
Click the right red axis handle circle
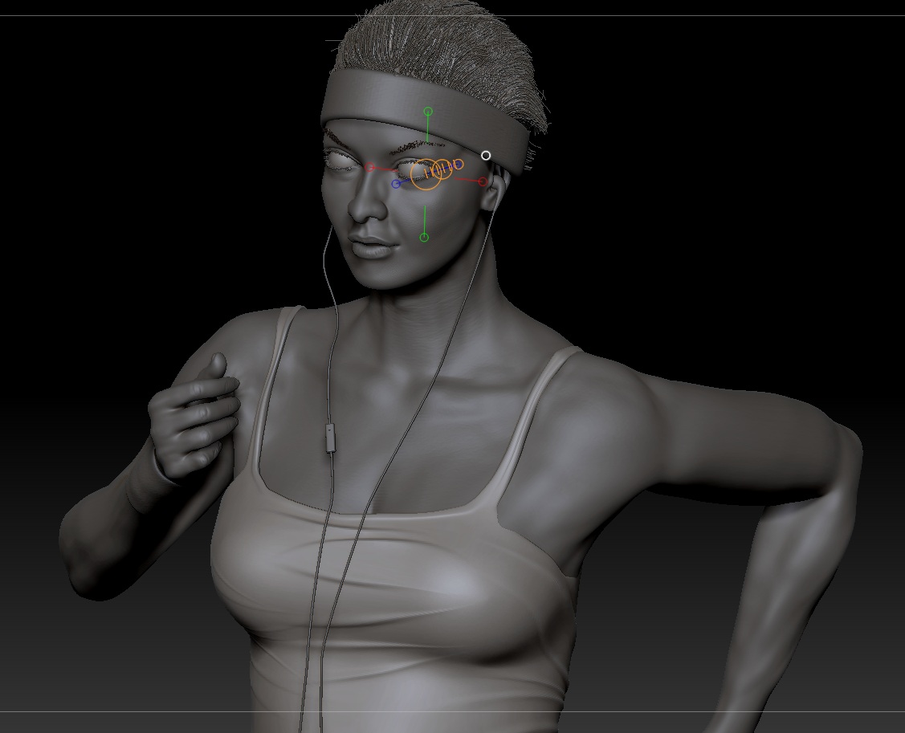pos(483,181)
